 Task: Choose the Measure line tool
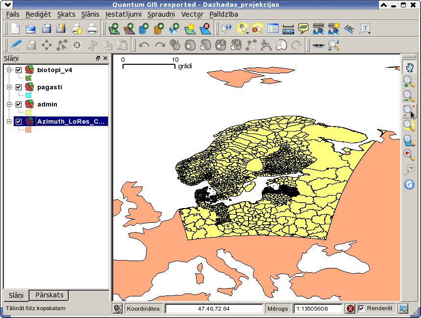(x=288, y=29)
